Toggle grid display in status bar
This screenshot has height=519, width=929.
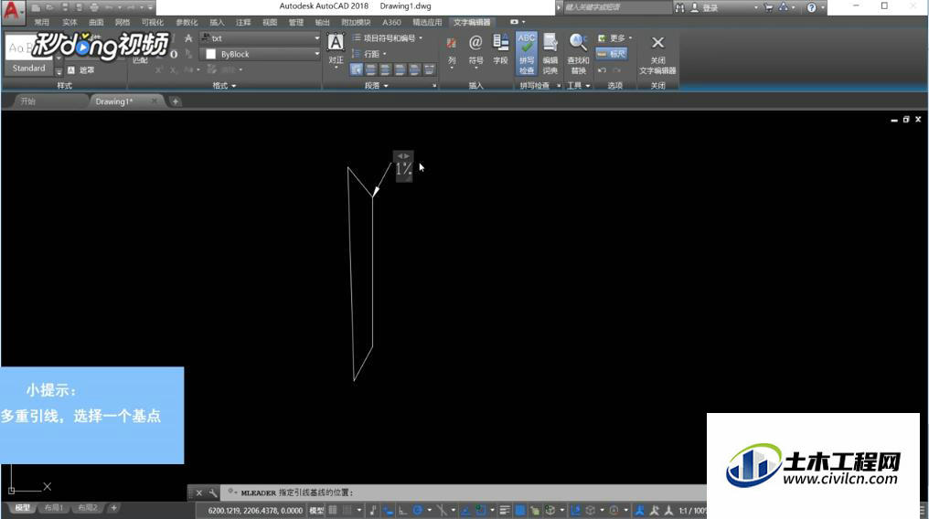pyautogui.click(x=333, y=510)
